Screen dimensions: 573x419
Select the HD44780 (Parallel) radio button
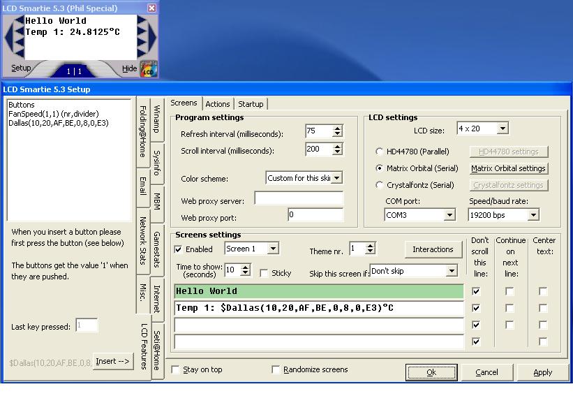[x=379, y=152]
